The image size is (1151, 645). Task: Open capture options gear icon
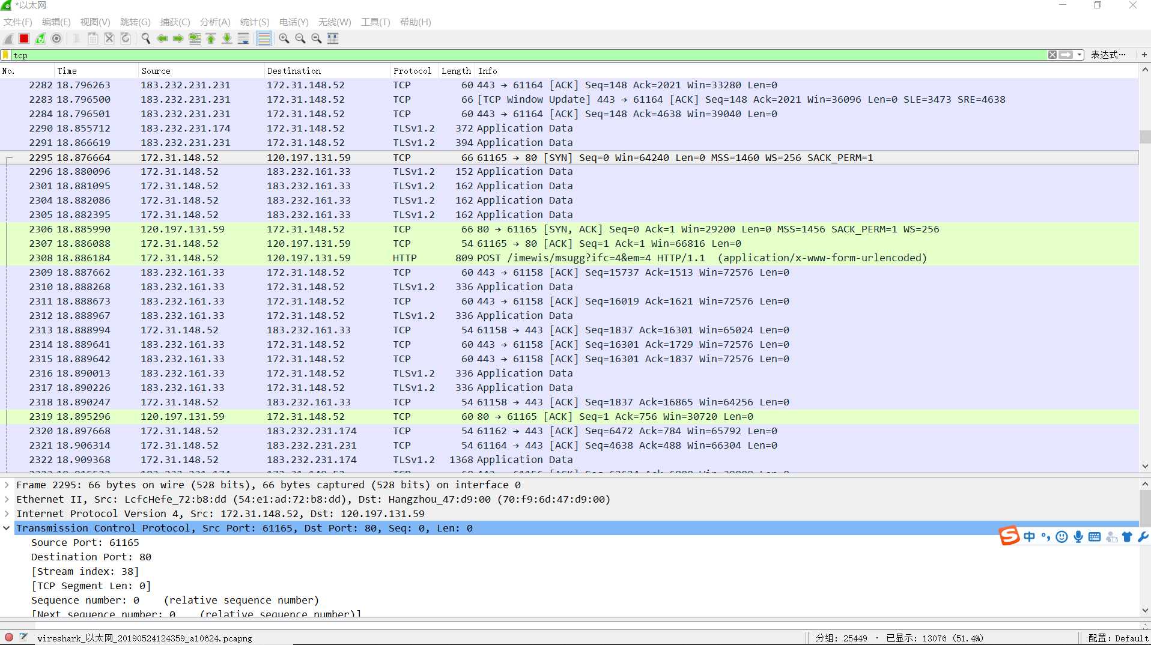click(56, 38)
